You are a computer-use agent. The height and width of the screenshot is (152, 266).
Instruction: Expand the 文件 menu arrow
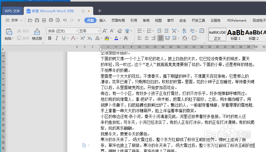point(21,20)
